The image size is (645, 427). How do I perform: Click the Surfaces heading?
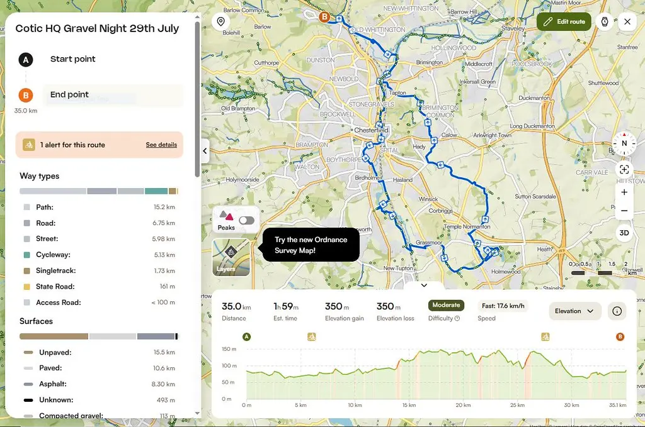(36, 321)
